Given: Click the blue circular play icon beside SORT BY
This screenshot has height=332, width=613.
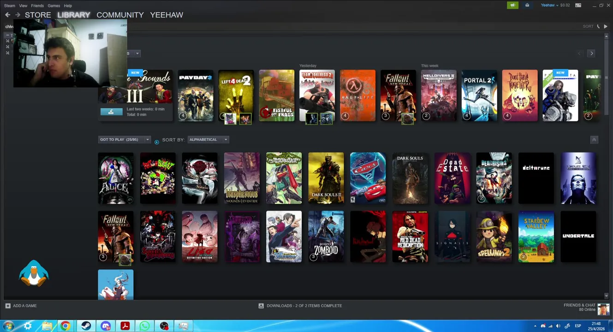Looking at the screenshot, I should click(x=156, y=142).
